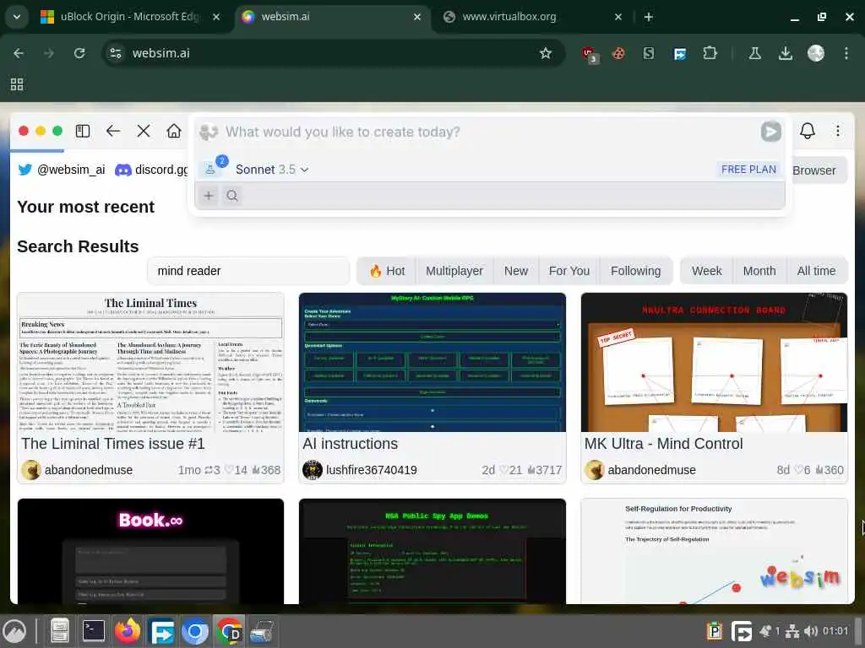Go back using the websim back arrow

coord(113,131)
